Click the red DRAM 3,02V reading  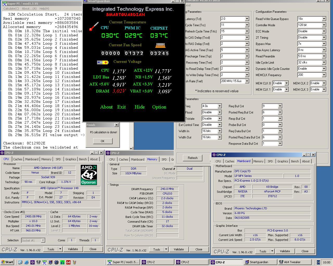(x=119, y=91)
